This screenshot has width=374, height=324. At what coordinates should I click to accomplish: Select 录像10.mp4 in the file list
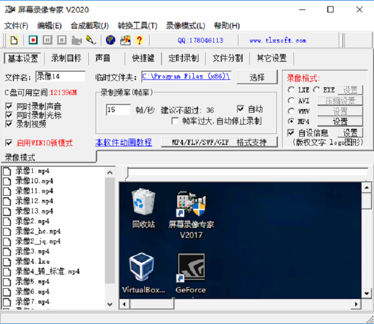[34, 181]
